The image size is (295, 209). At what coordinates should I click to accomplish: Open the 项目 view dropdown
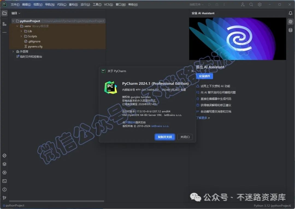click(16, 13)
